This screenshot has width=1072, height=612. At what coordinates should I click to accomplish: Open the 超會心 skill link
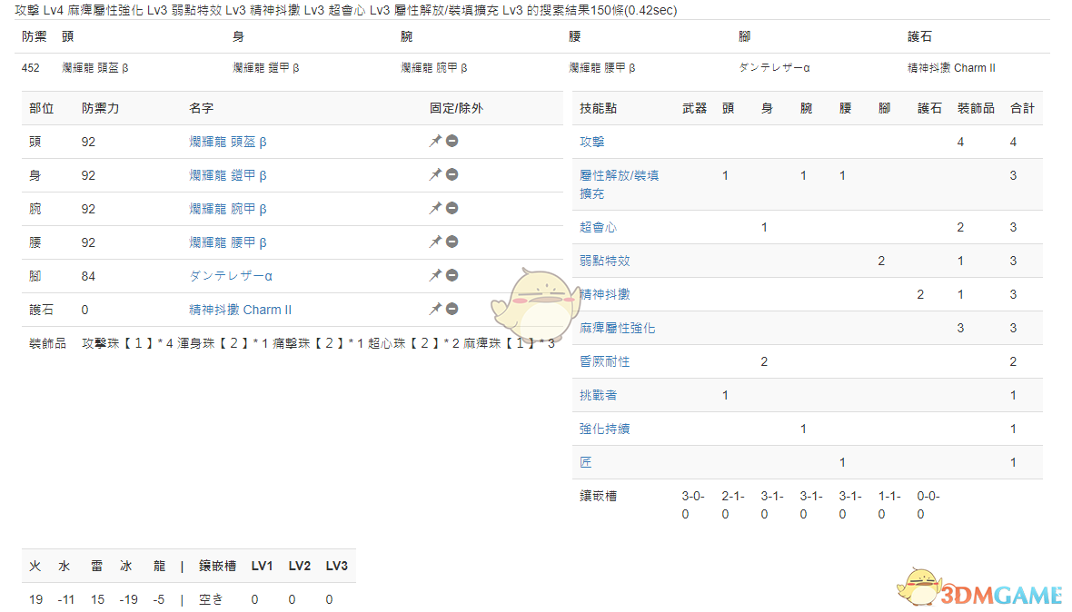click(598, 227)
